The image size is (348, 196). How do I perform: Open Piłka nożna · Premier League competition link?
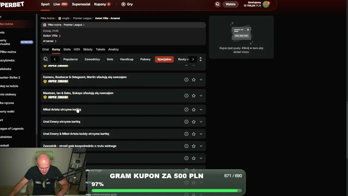[x=66, y=25]
